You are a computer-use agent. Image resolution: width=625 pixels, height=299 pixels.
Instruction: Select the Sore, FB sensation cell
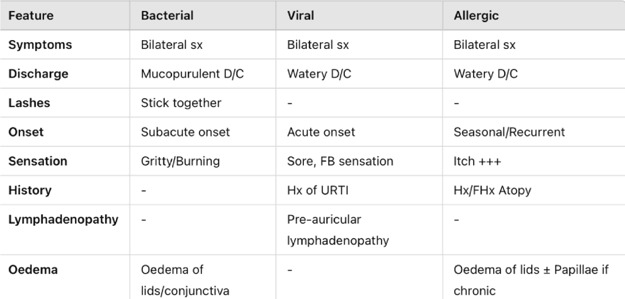click(340, 161)
